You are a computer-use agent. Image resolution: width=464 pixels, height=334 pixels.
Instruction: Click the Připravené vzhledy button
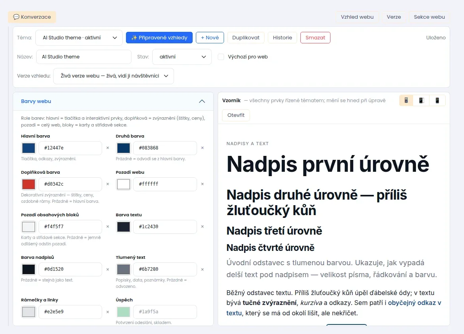[x=159, y=38]
